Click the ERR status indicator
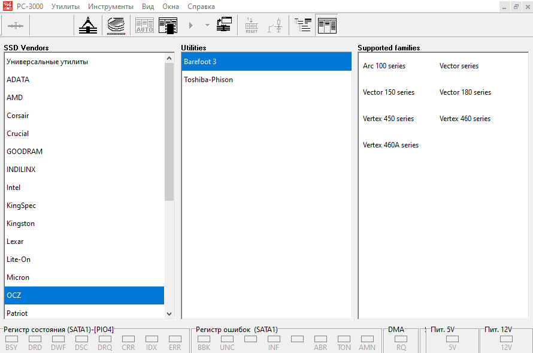Screen dimensions: 533x353 [x=175, y=339]
